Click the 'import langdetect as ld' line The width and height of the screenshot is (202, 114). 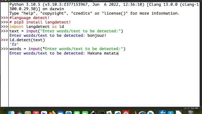[x=37, y=27]
